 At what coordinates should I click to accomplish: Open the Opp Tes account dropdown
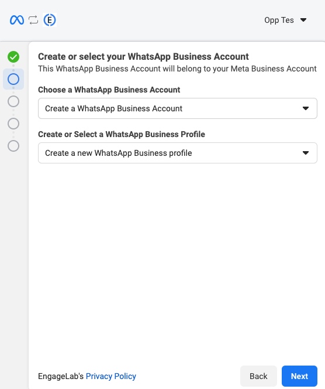click(285, 20)
